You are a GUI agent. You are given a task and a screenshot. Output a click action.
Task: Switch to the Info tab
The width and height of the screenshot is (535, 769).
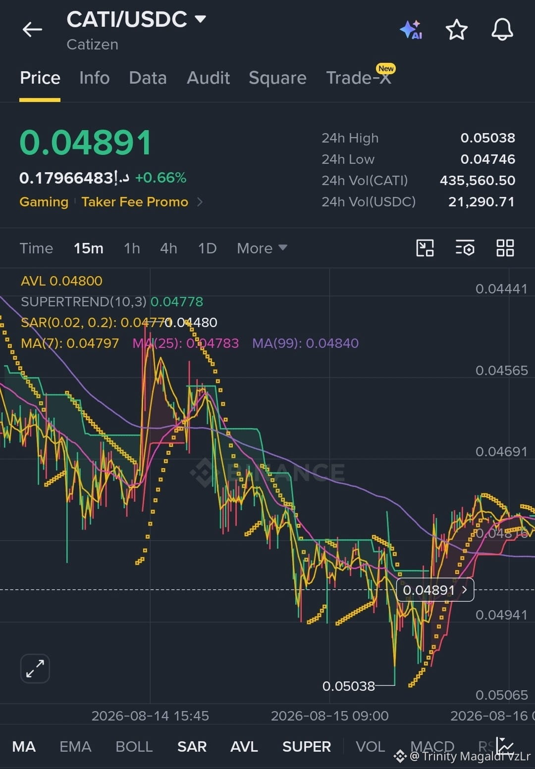click(x=95, y=78)
